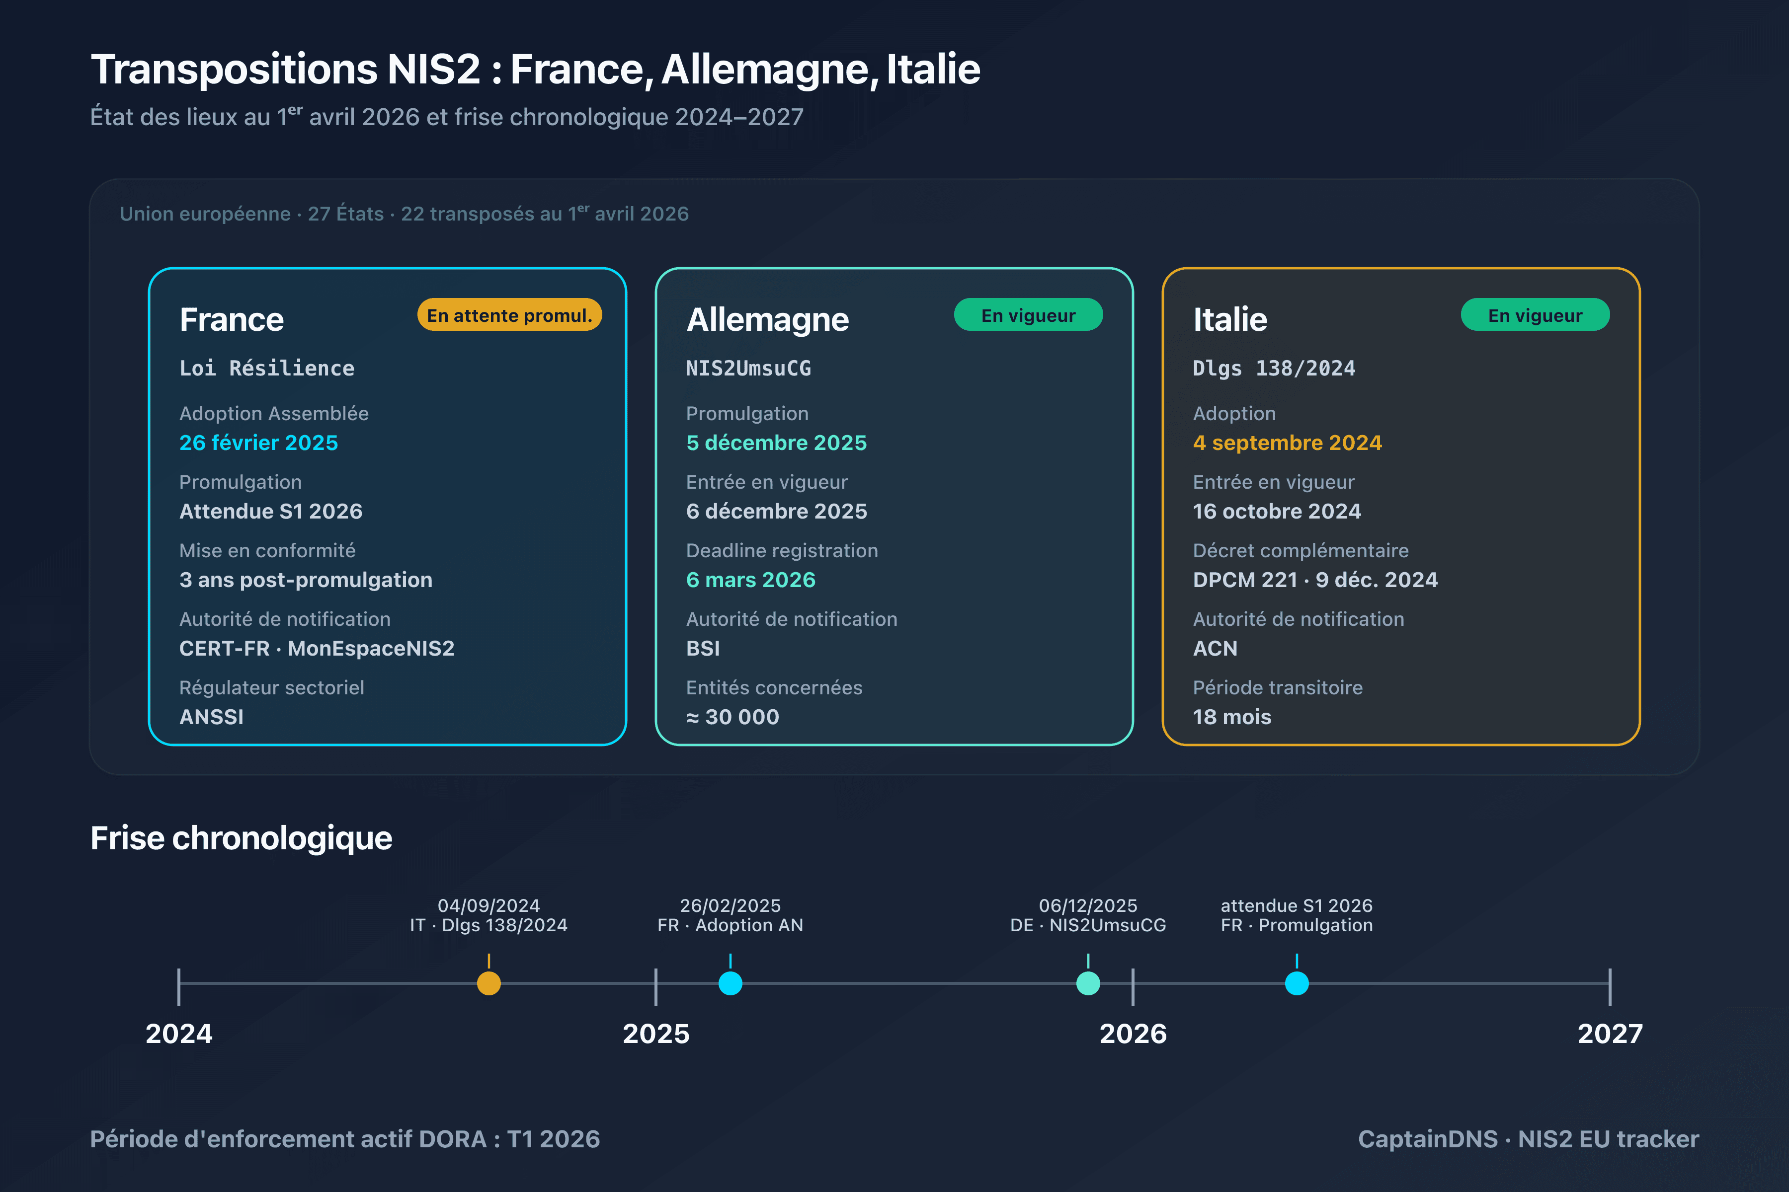Screen dimensions: 1789x1192
Task: Click 'Période transitoire' label
Action: [x=1278, y=687]
